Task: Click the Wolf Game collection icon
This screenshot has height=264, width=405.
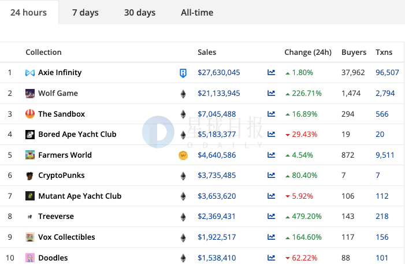Action: click(x=30, y=94)
